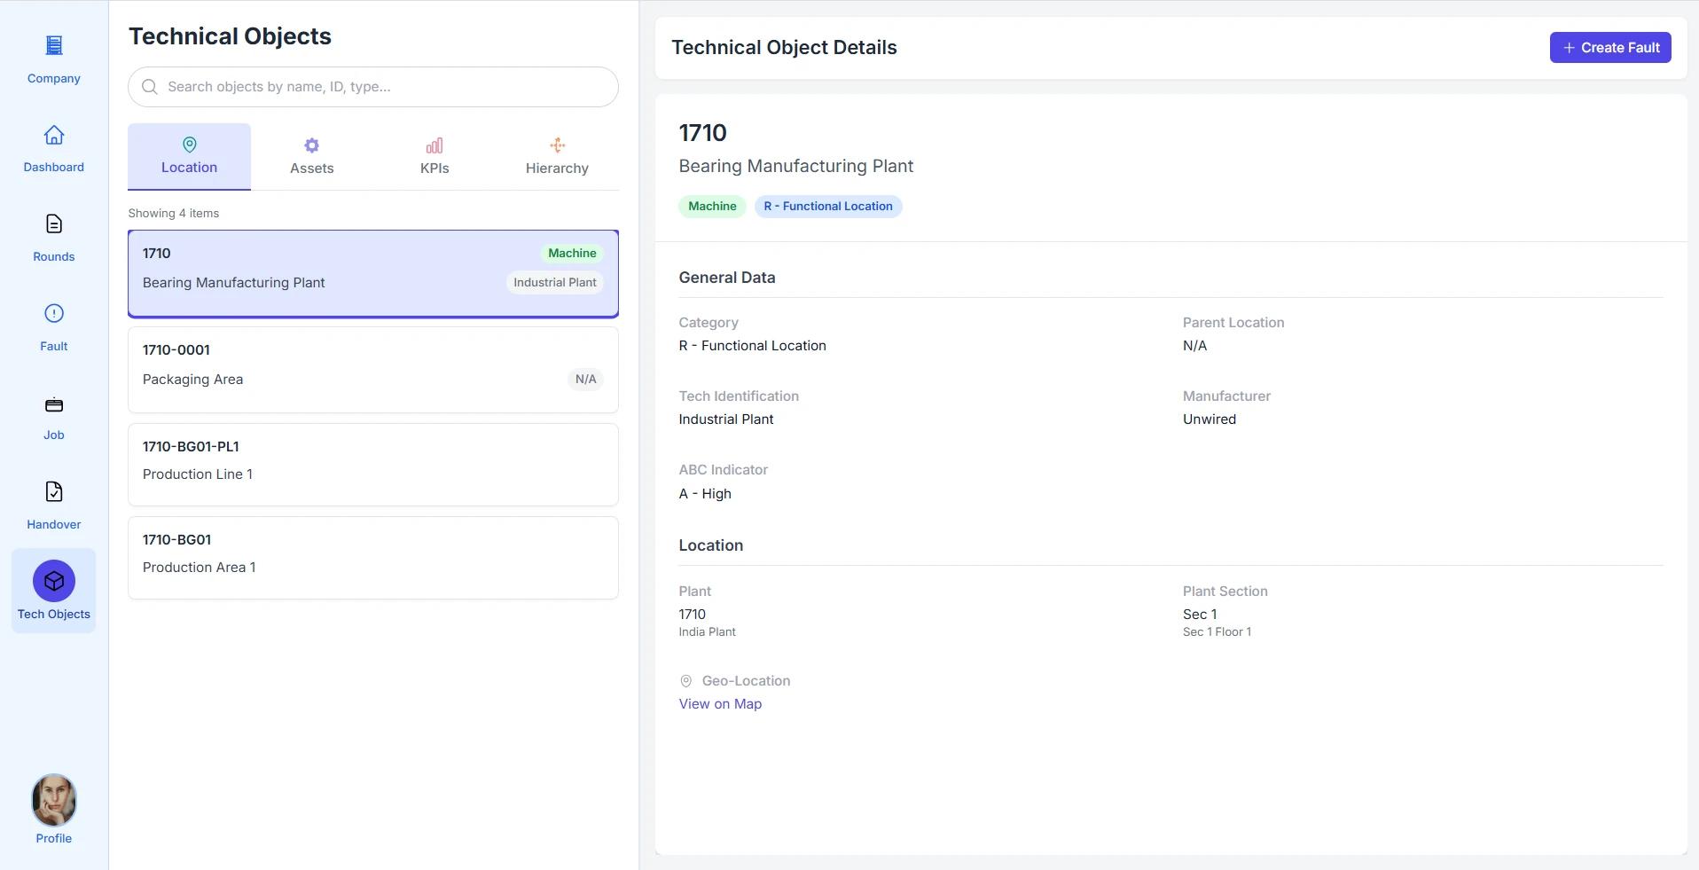The width and height of the screenshot is (1699, 870).
Task: Open the Fault section icon
Action: point(54,314)
